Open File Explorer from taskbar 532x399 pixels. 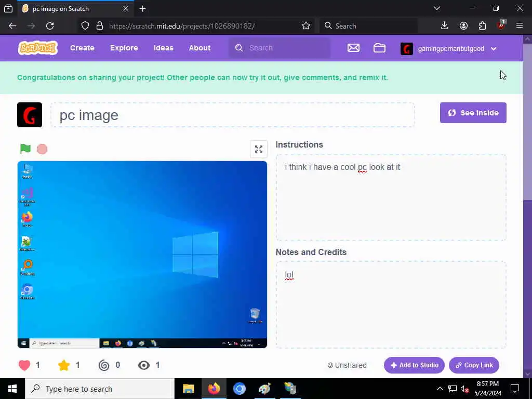(x=188, y=389)
